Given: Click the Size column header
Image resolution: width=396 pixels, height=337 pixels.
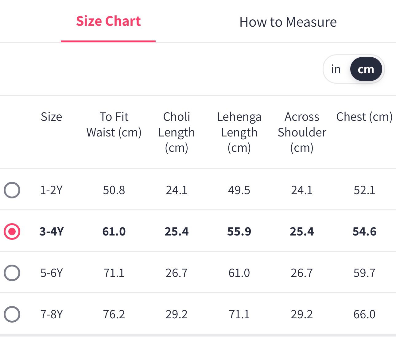Looking at the screenshot, I should pyautogui.click(x=51, y=117).
